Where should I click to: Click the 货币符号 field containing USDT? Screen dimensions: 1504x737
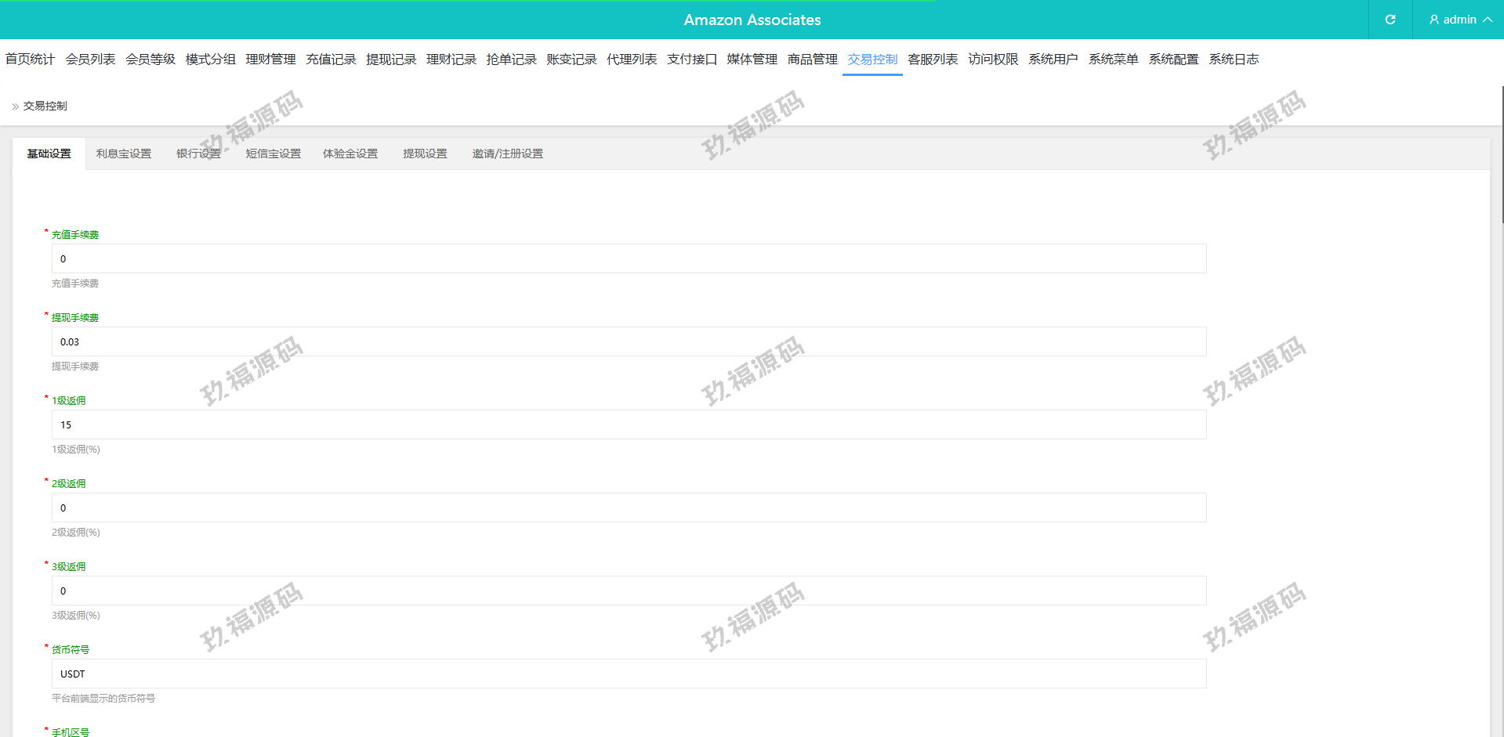(629, 674)
